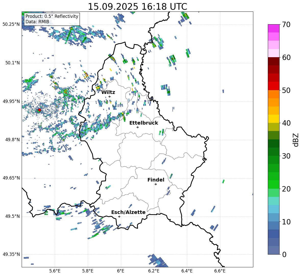Click the 5.6°E longitude label
The width and height of the screenshot is (302, 276).
55,271
